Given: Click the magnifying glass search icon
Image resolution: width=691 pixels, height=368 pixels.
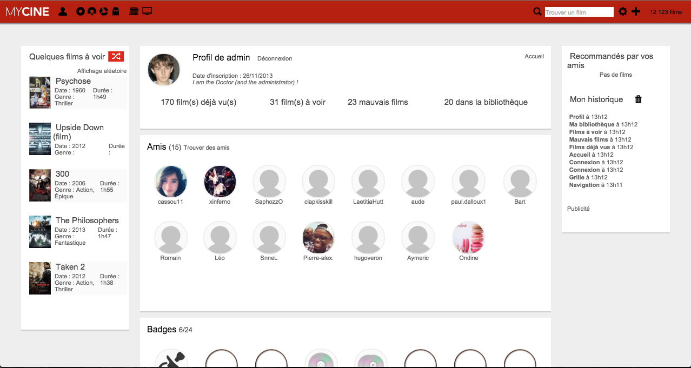Looking at the screenshot, I should (x=537, y=11).
